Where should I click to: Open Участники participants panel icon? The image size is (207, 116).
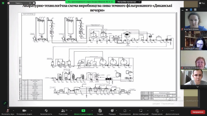pos(63,111)
